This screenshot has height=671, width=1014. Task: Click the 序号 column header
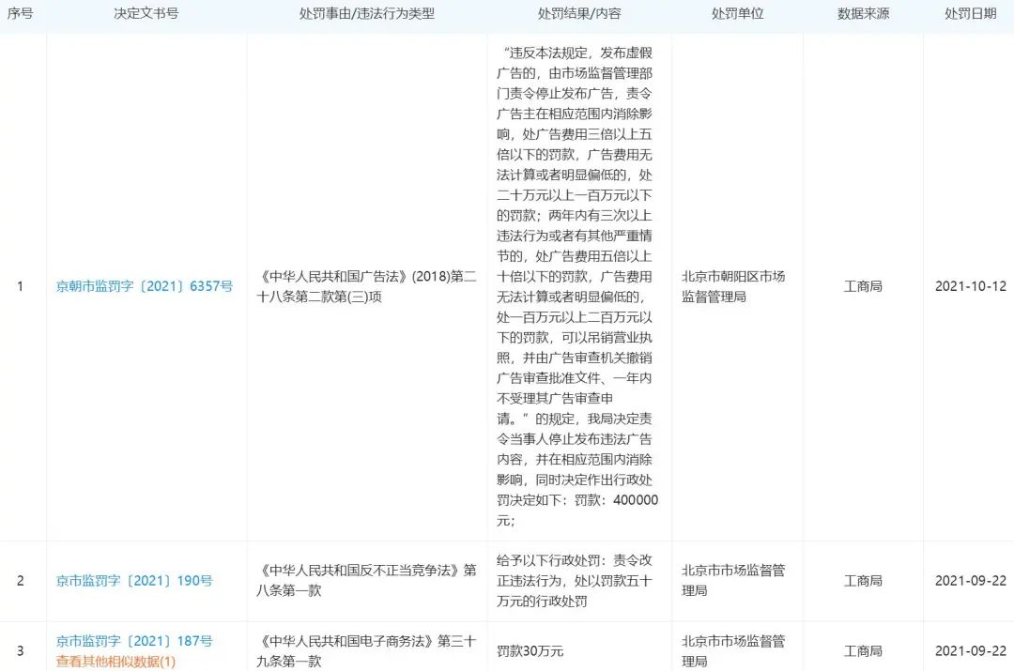pyautogui.click(x=20, y=13)
